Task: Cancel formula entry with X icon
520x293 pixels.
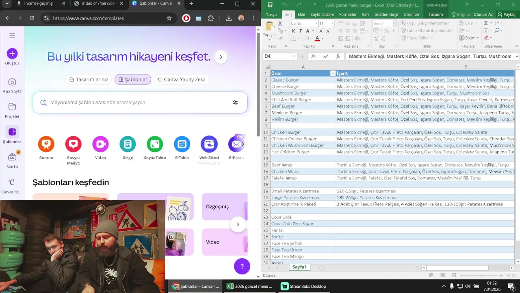Action: coord(313,57)
